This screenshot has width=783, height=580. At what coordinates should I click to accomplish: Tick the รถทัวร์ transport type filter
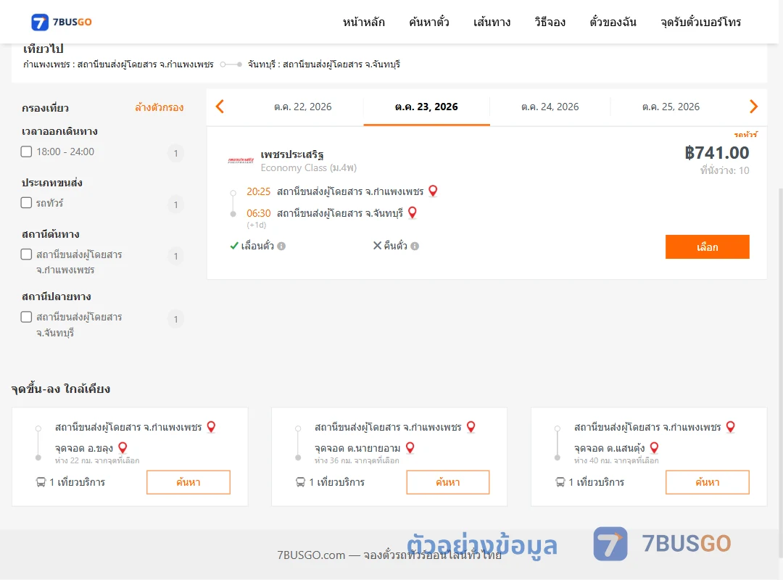[27, 202]
